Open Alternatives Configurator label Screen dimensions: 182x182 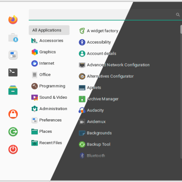[x=110, y=76]
